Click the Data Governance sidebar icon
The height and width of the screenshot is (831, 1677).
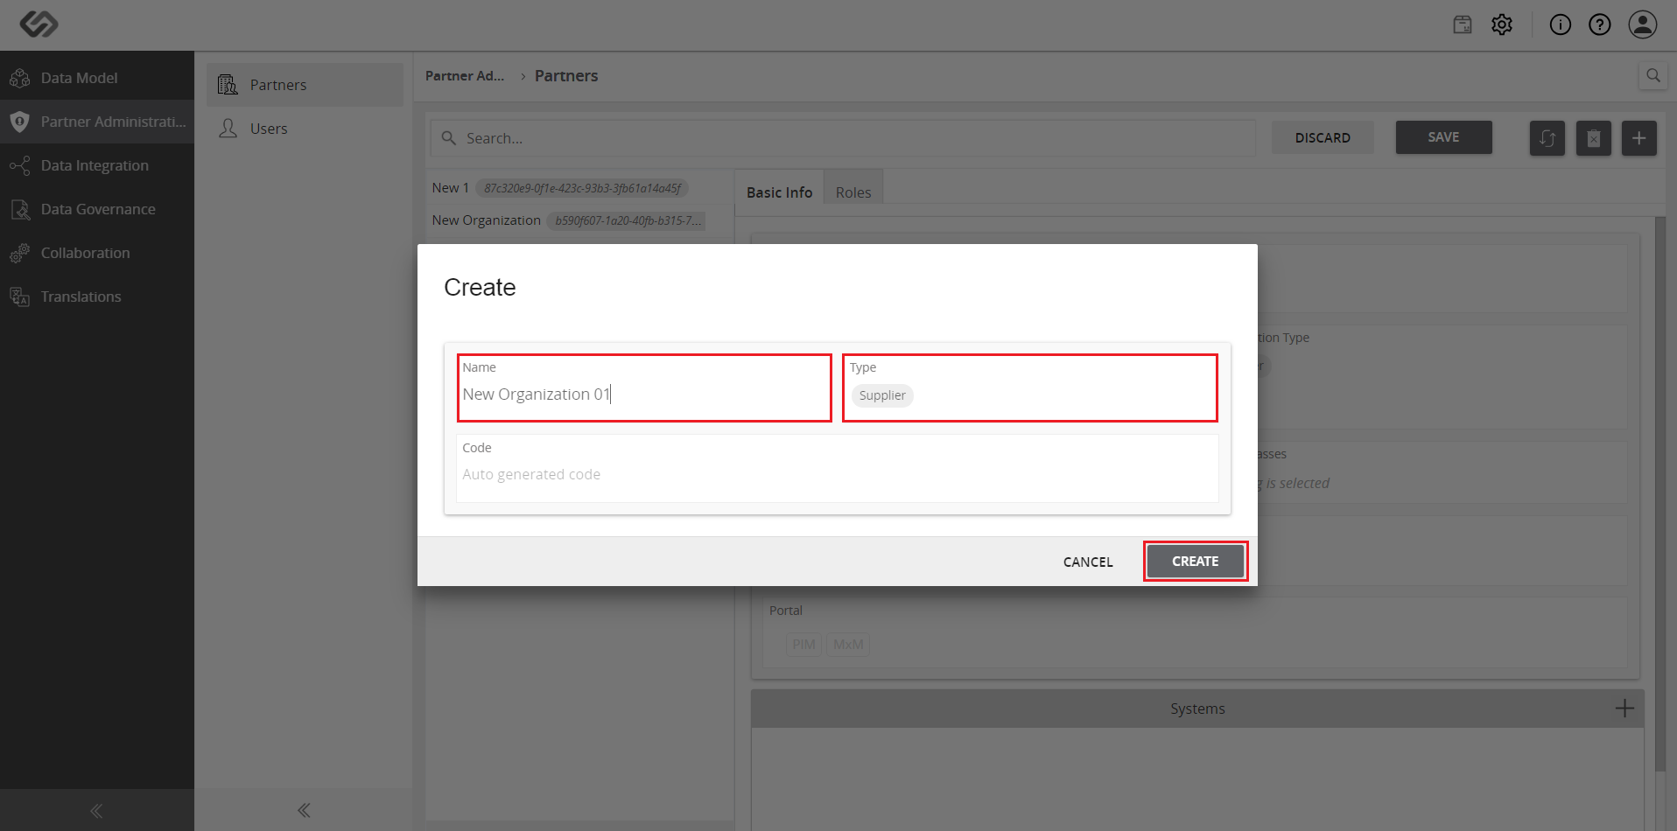tap(20, 209)
